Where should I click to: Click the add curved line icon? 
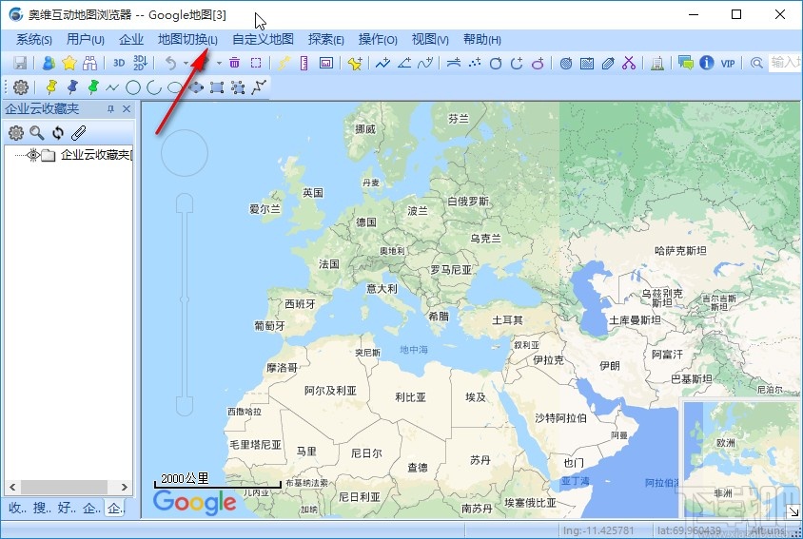pos(425,63)
